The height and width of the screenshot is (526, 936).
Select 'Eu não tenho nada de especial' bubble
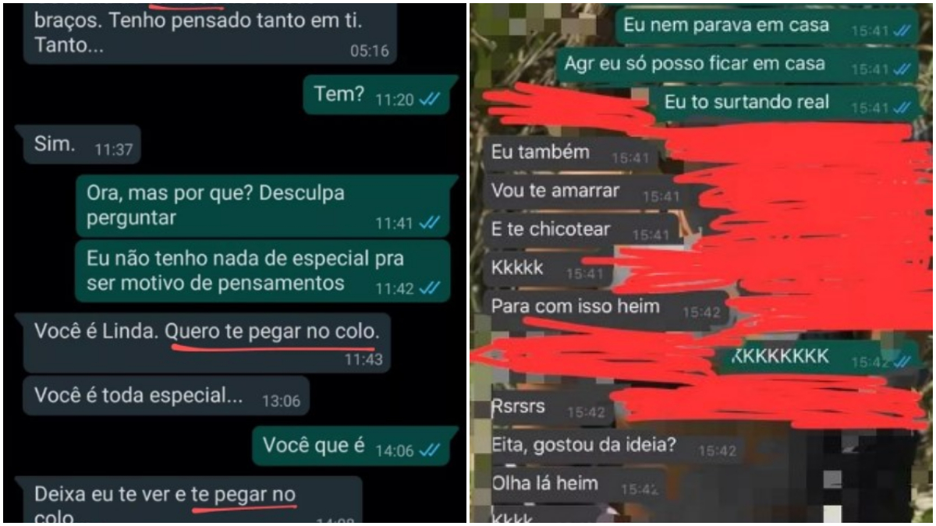click(263, 270)
